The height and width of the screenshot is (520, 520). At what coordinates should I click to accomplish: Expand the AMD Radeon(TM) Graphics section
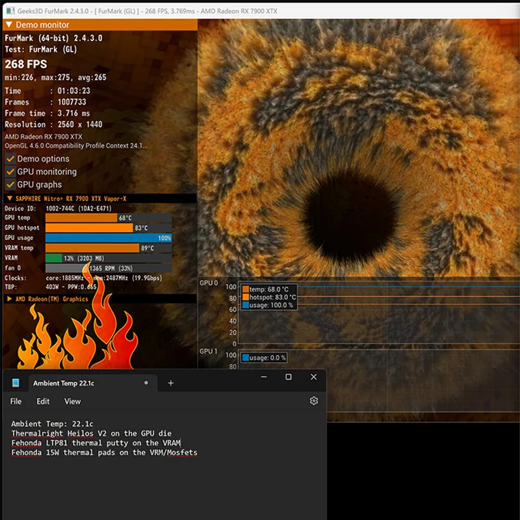(9, 299)
